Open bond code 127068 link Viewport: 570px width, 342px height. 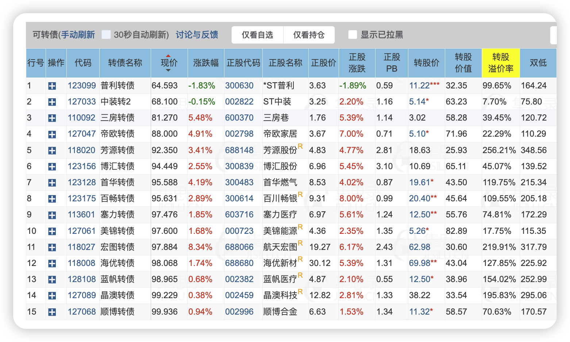coord(82,312)
